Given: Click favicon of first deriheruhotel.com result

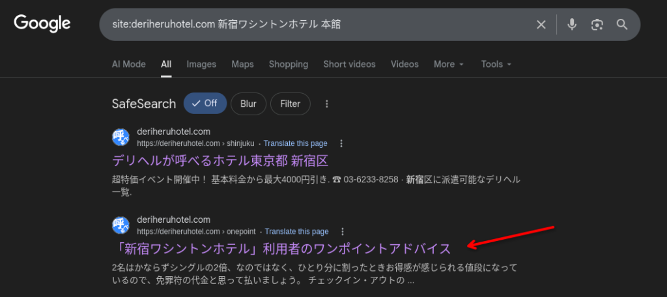Looking at the screenshot, I should [x=121, y=137].
